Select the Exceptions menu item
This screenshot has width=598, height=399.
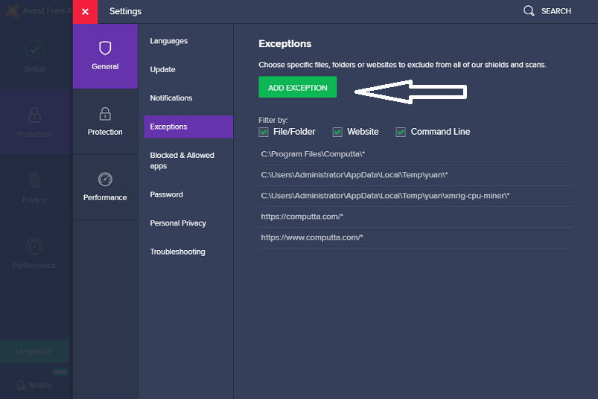pos(188,127)
